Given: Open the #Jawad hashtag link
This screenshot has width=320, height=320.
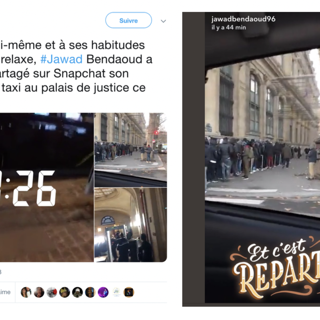Looking at the screenshot, I should point(62,59).
